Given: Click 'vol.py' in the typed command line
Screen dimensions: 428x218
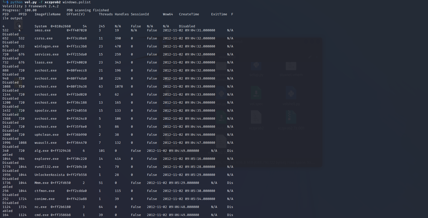Looking at the screenshot, I should tap(31, 2).
